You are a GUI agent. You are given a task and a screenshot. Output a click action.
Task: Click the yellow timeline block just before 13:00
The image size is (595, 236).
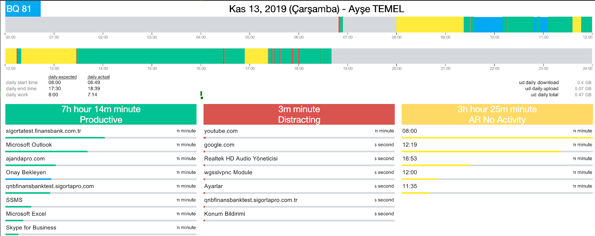coord(48,56)
